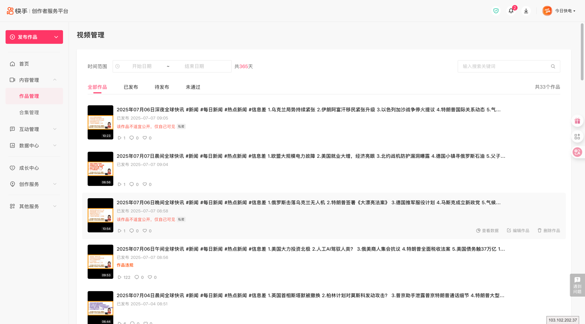Viewport: 585px width, 324px height.
Task: Click the 开始日期 date field
Action: click(x=142, y=66)
